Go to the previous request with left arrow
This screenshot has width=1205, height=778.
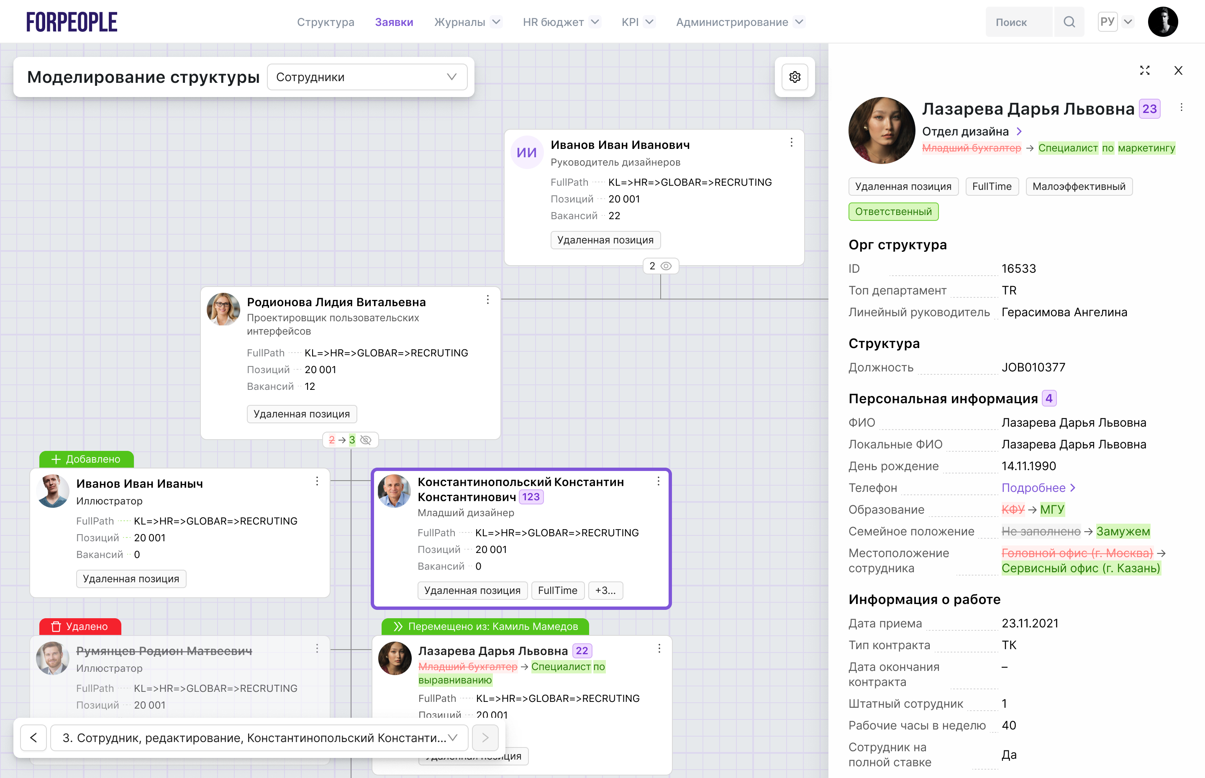point(34,737)
